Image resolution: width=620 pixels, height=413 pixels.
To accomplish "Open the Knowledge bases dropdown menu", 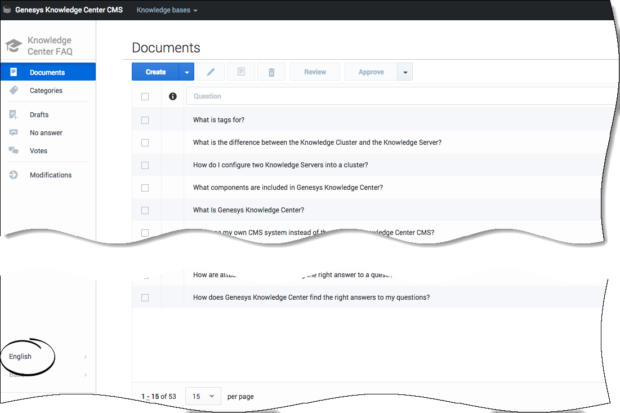I will [167, 10].
